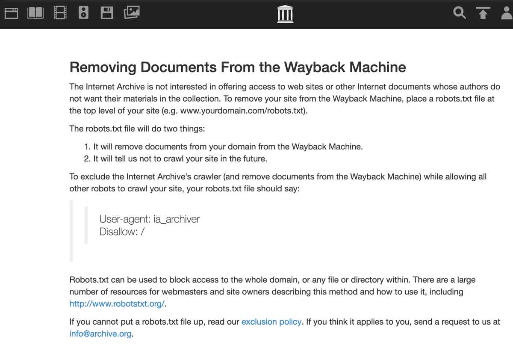The image size is (513, 346).
Task: Open the user account icon
Action: pyautogui.click(x=507, y=13)
